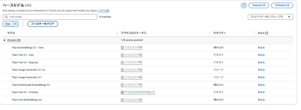Click the search magnifier icon
The image size is (301, 110).
coord(6,17)
